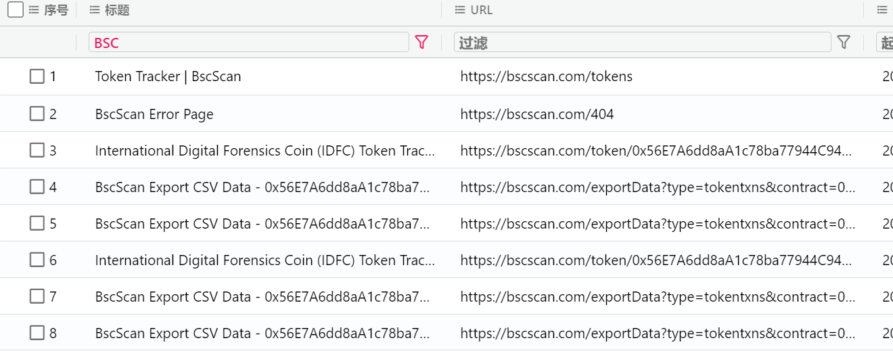Screen dimensions: 893x351
Task: Click the list icon beside 序号 header
Action: coord(34,10)
